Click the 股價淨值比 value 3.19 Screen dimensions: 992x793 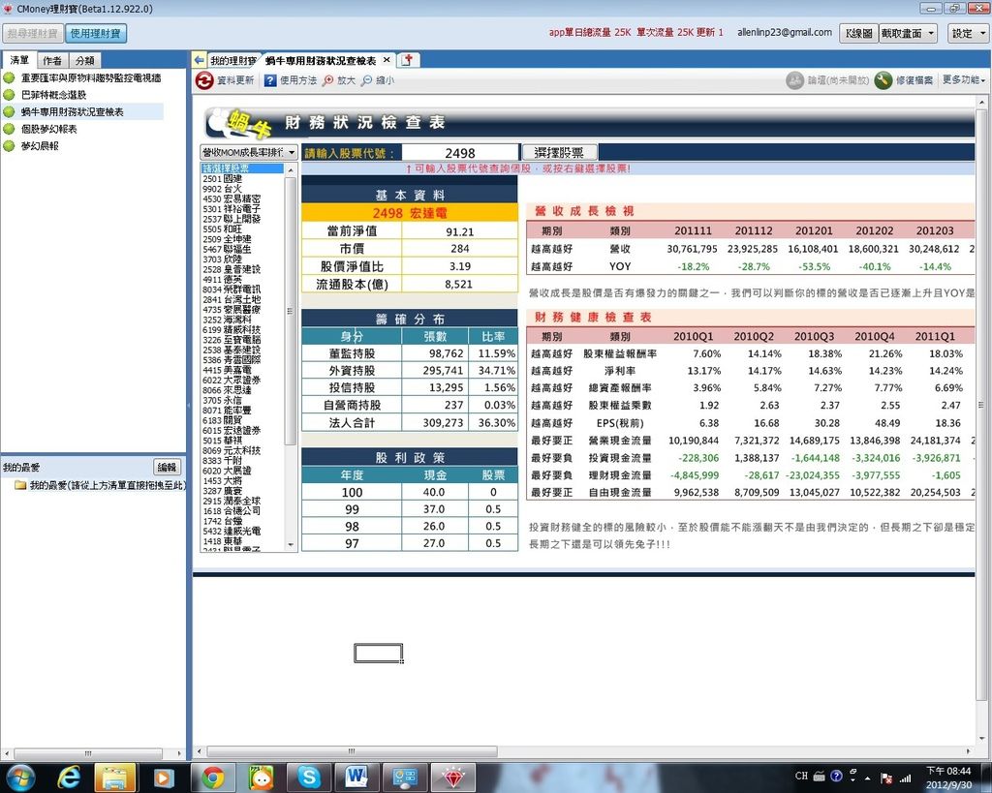coord(460,266)
